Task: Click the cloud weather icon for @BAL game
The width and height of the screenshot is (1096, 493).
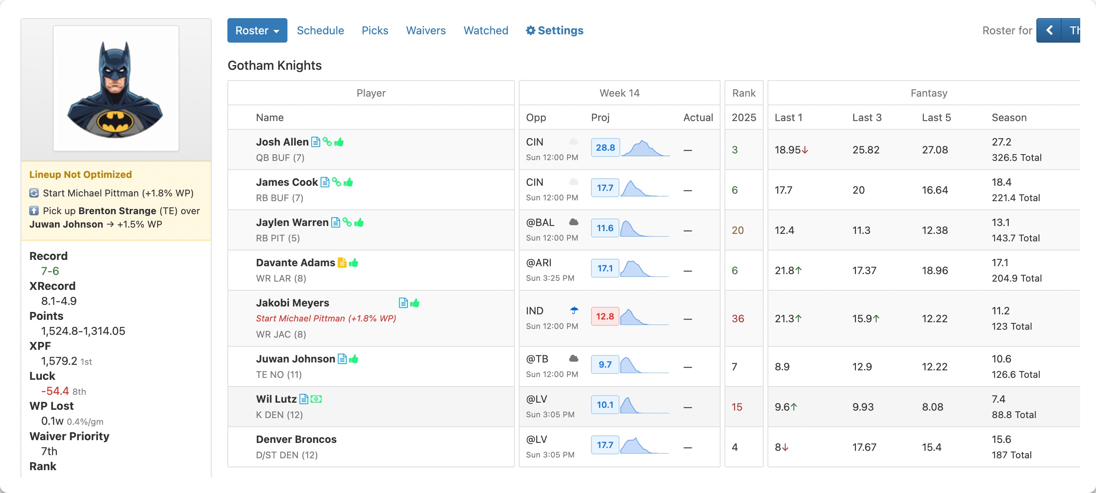Action: (x=574, y=222)
